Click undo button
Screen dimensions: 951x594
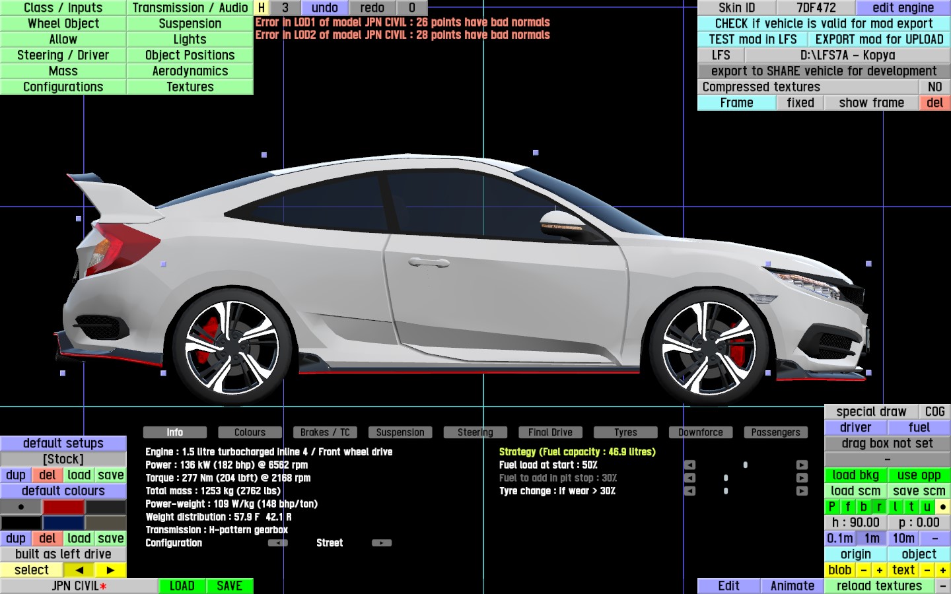click(x=325, y=8)
